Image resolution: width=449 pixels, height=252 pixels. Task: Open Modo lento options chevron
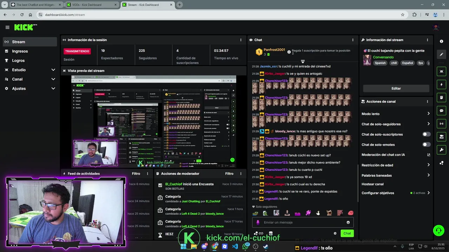(x=428, y=114)
